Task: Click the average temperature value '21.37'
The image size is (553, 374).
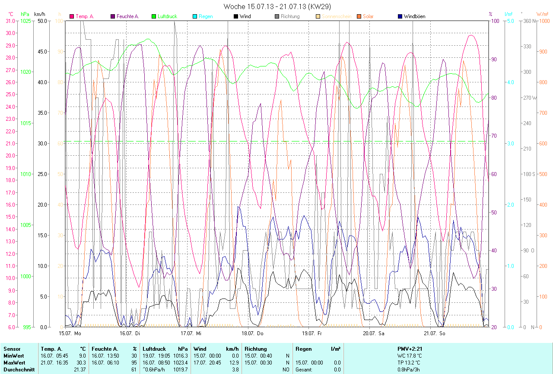Action: (x=80, y=370)
